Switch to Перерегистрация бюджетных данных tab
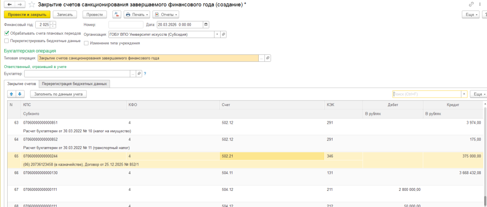487x207 pixels. (x=75, y=84)
